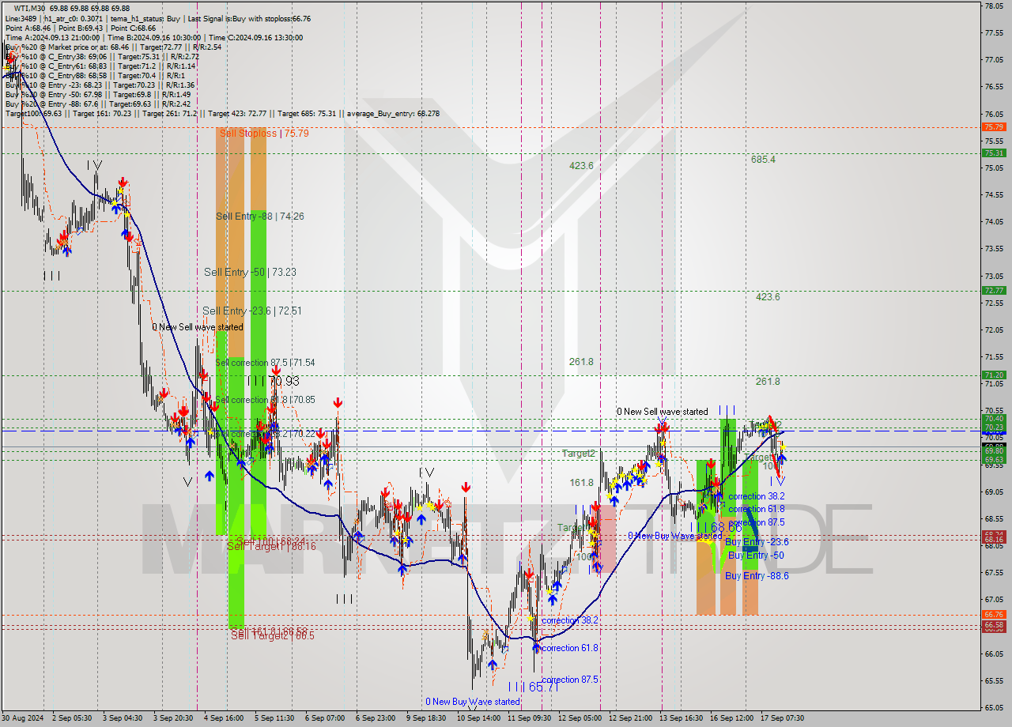Click the '4 Sep 16:00' time axis label
This screenshot has height=727, width=1012.
coord(225,718)
